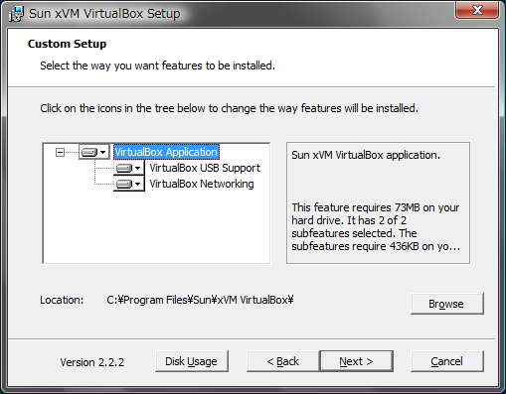
Task: Select VirtualBox Networking tree item
Action: (x=202, y=184)
